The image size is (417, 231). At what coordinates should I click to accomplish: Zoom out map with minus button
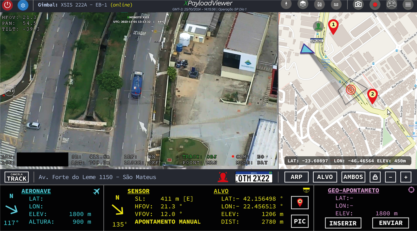point(390,177)
